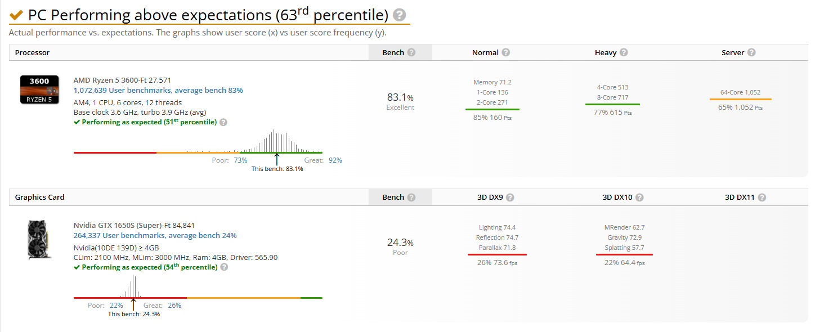Image resolution: width=815 pixels, height=332 pixels.
Task: Click help icon next to processor Bench header
Action: coord(411,52)
